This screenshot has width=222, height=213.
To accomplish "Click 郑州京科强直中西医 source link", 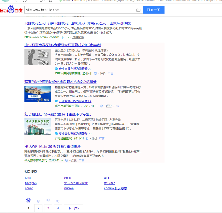I will [x=68, y=106].
